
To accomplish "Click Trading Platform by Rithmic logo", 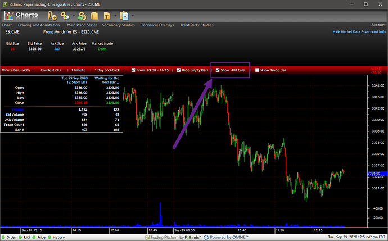I will click(173, 237).
